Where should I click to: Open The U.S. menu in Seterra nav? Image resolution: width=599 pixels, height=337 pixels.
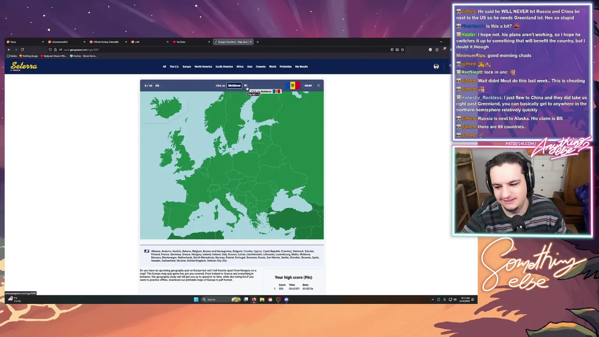(174, 66)
